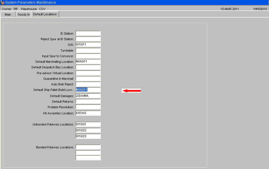Click the Default Damages label
269x169 pixels.
click(x=62, y=96)
